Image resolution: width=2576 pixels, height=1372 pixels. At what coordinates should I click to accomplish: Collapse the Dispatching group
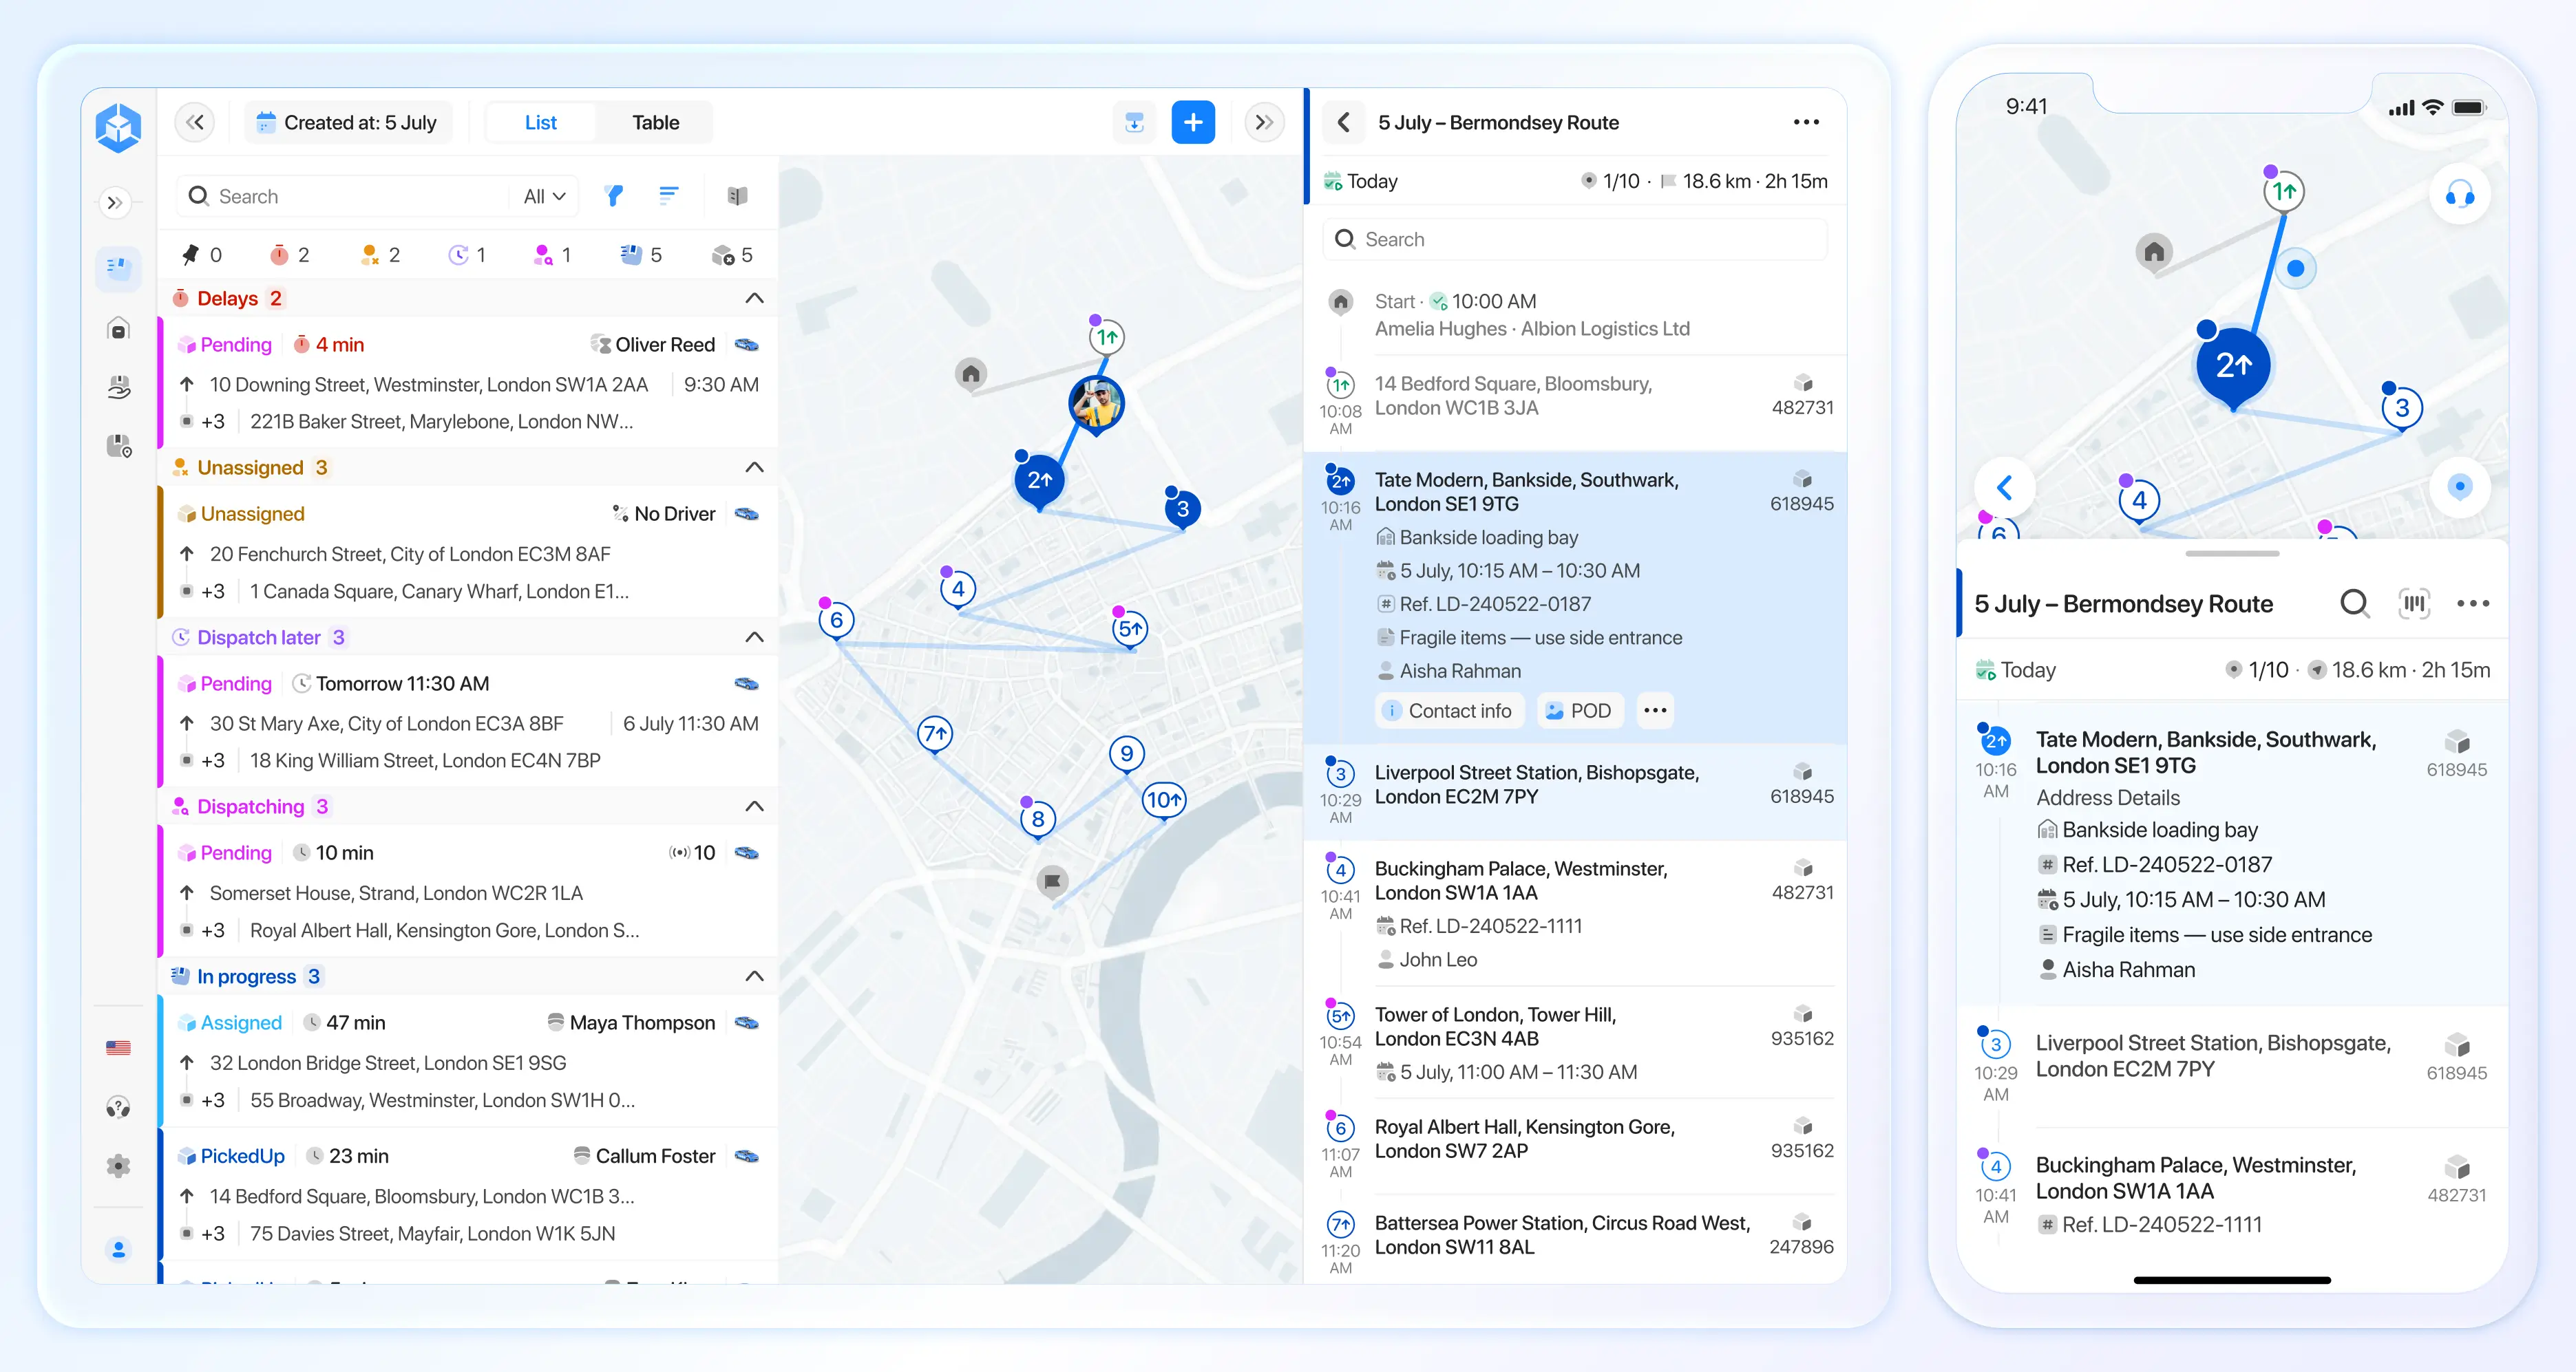click(x=755, y=806)
